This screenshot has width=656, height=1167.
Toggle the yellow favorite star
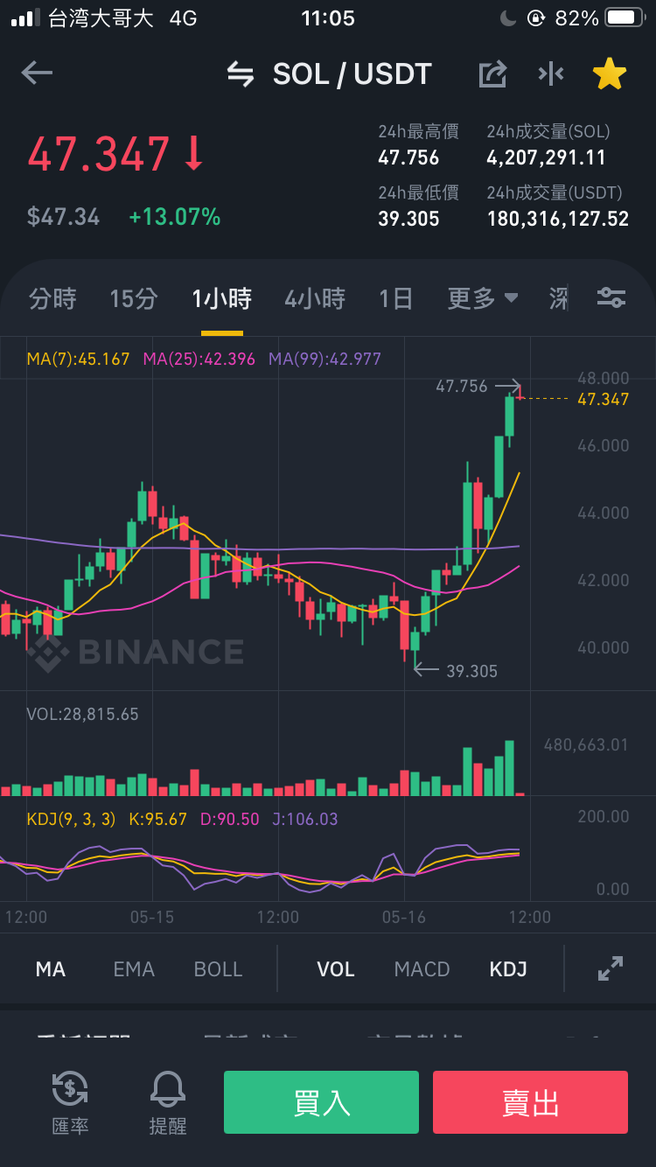[x=610, y=74]
